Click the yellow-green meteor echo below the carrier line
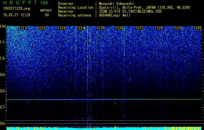This screenshot has width=204, height=130. pos(115,104)
